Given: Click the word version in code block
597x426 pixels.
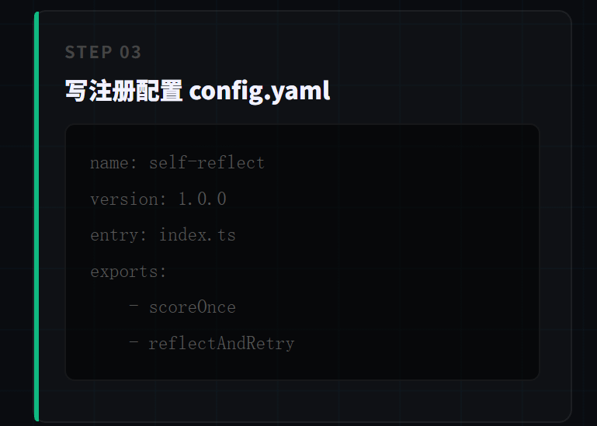Looking at the screenshot, I should tap(124, 199).
